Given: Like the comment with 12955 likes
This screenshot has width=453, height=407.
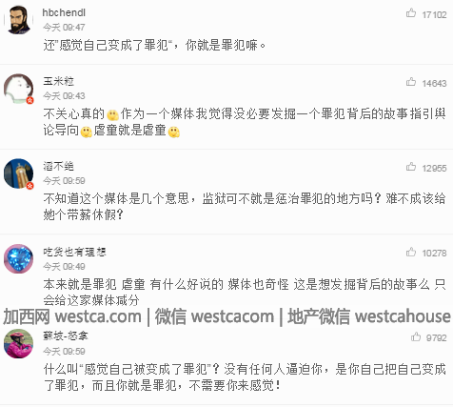Looking at the screenshot, I should tap(411, 167).
